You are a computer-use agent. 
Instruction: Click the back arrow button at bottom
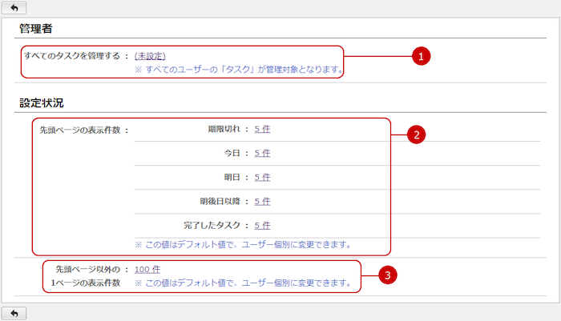14,312
